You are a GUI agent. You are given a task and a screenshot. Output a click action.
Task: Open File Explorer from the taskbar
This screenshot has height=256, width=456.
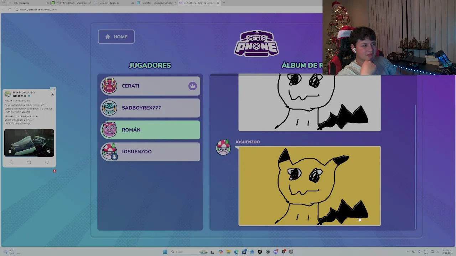[228, 252]
